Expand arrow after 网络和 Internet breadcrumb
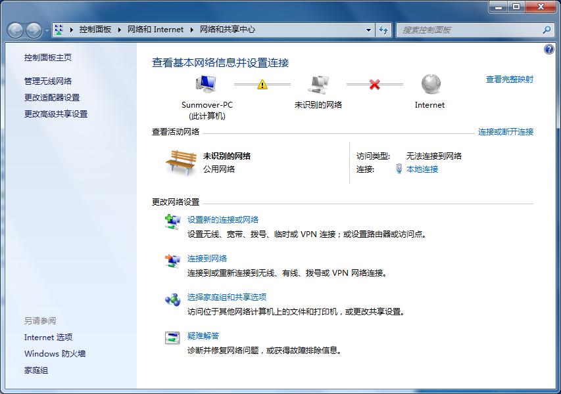561x394 pixels. click(192, 30)
